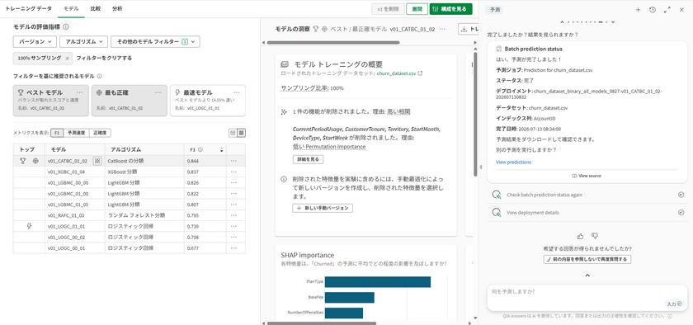Switch table to filled grid view icon
Viewport: 693px width, 325px height.
[x=241, y=133]
